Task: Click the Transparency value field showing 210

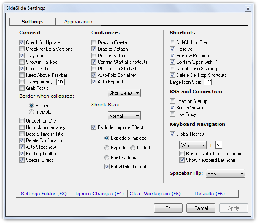Action: pos(61,82)
